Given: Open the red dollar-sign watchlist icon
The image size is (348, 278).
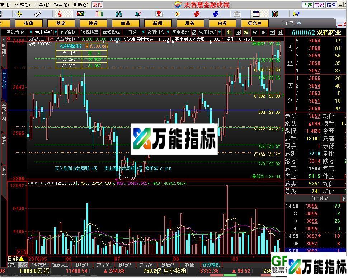Looking at the screenshot, I should [x=60, y=14].
